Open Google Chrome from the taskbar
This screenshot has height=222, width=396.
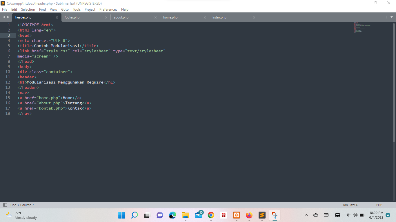coord(211,215)
